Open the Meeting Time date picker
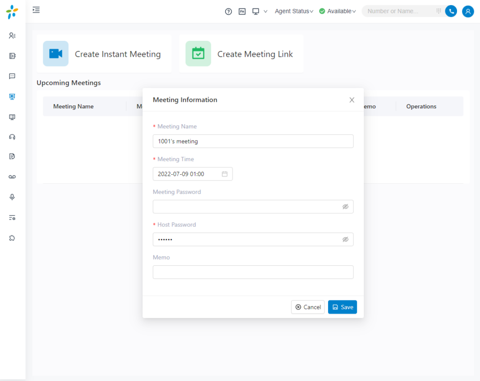 [x=192, y=174]
